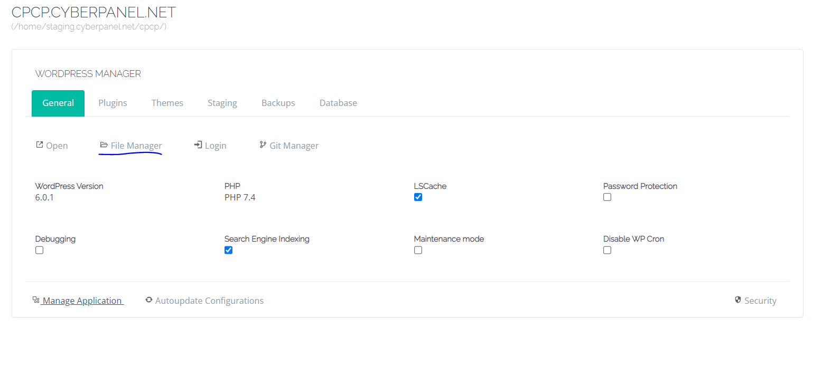The height and width of the screenshot is (365, 813).
Task: Switch to the Staging tab
Action: (222, 103)
